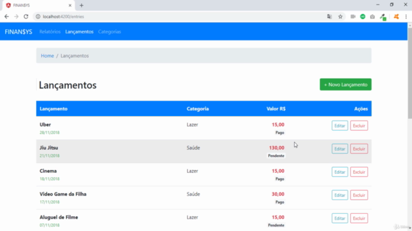The image size is (412, 231).
Task: Select the FINAN$YS browser tab
Action: pyautogui.click(x=39, y=5)
